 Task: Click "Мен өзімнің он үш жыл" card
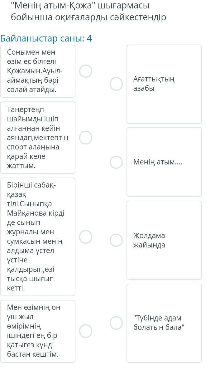tap(38, 331)
